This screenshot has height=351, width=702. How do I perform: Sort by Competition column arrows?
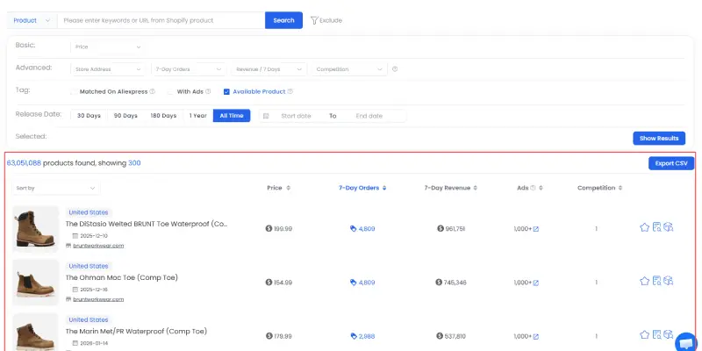(x=620, y=188)
